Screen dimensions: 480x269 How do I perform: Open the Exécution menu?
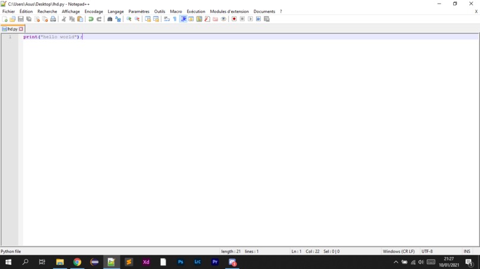pyautogui.click(x=196, y=11)
